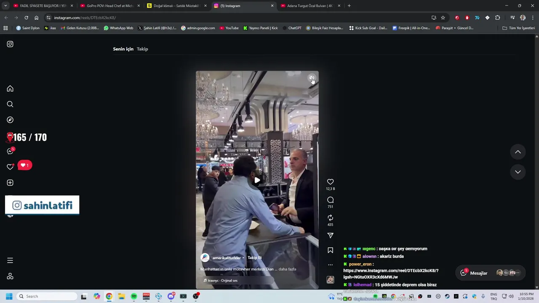Share the reel via paper plane icon
Viewport: 539px width, 303px height.
click(330, 236)
